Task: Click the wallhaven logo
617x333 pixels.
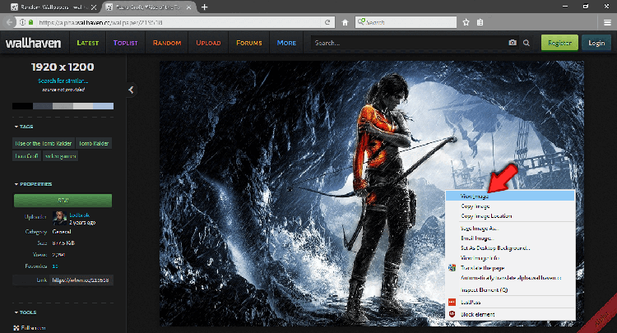Action: click(34, 43)
